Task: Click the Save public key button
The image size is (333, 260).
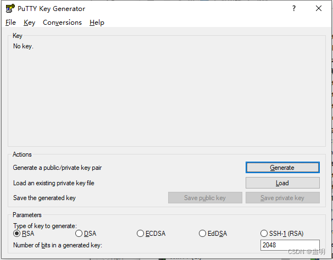Action: coord(205,198)
